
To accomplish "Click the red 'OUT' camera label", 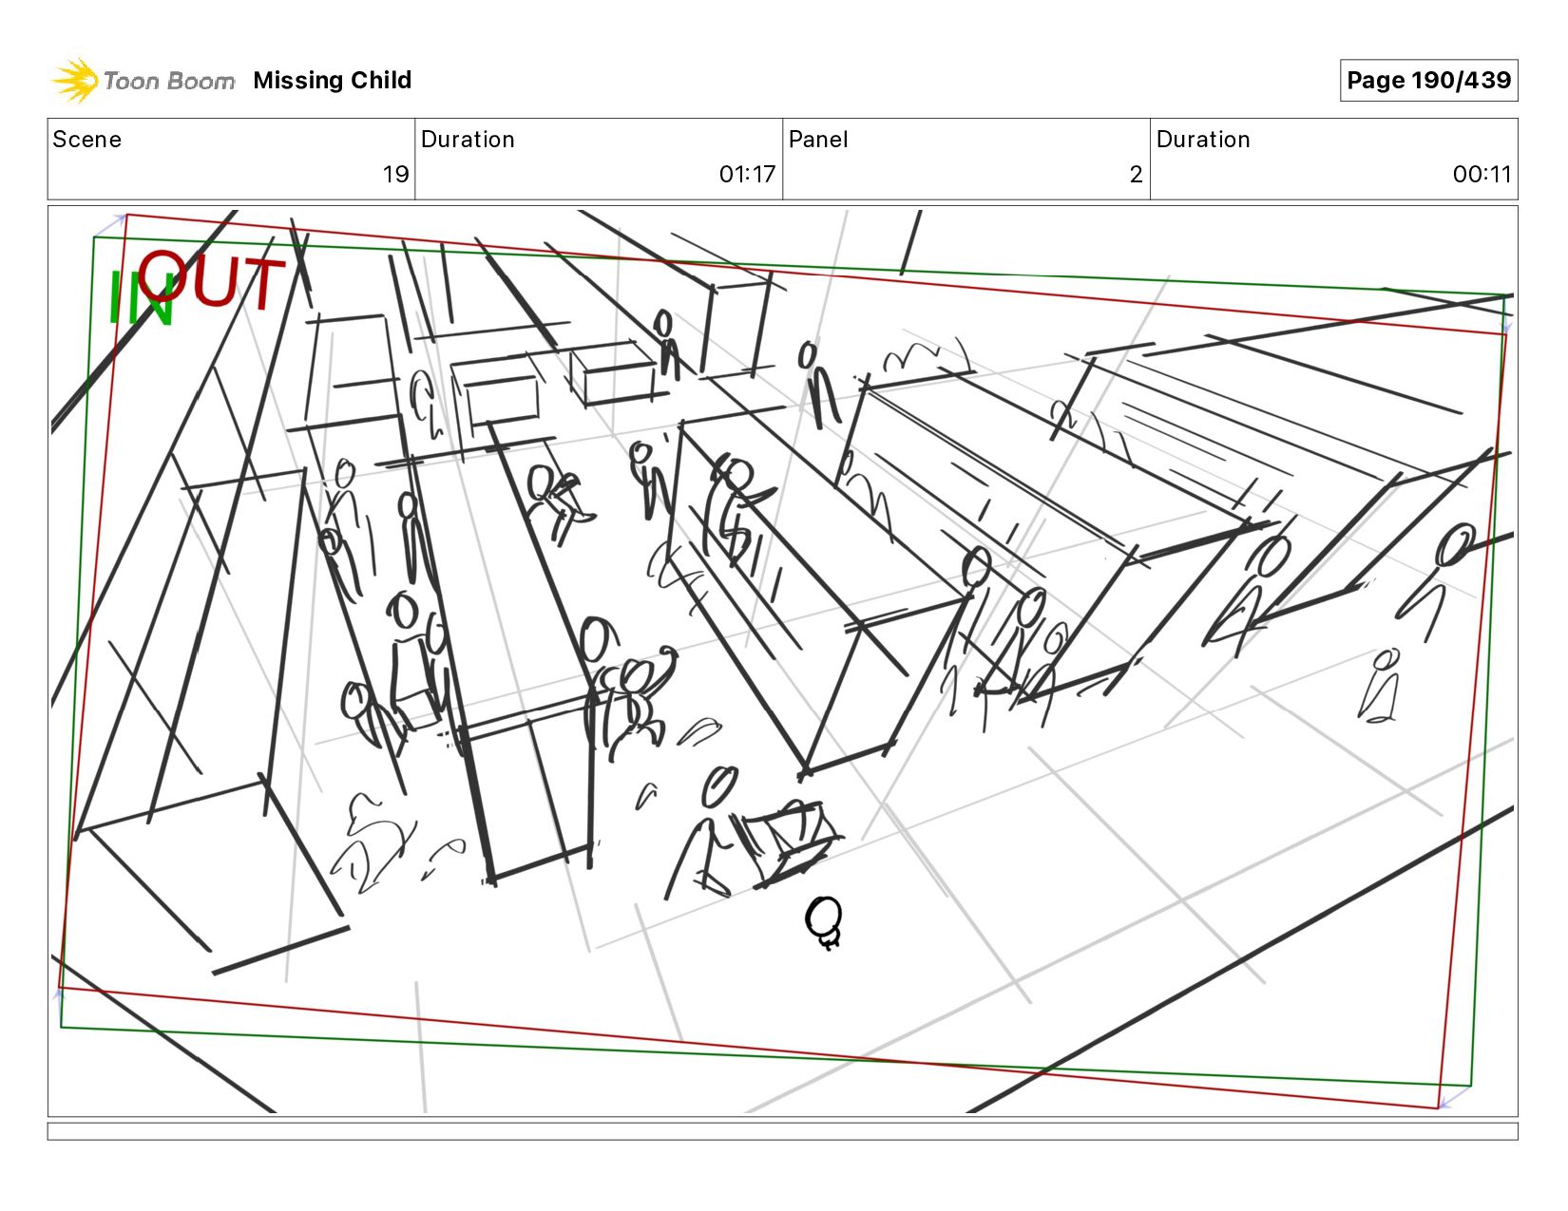I will tap(211, 280).
